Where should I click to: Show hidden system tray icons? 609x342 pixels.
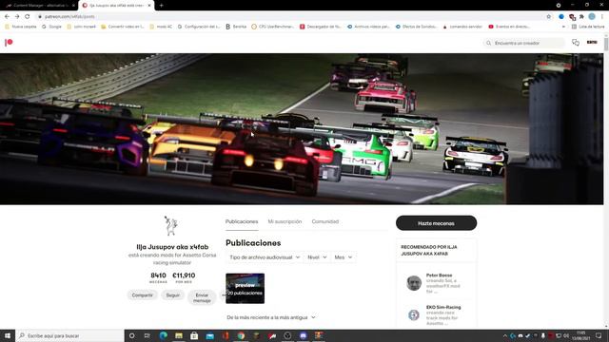(x=505, y=335)
